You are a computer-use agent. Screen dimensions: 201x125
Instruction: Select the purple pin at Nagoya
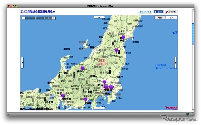[x=63, y=96]
